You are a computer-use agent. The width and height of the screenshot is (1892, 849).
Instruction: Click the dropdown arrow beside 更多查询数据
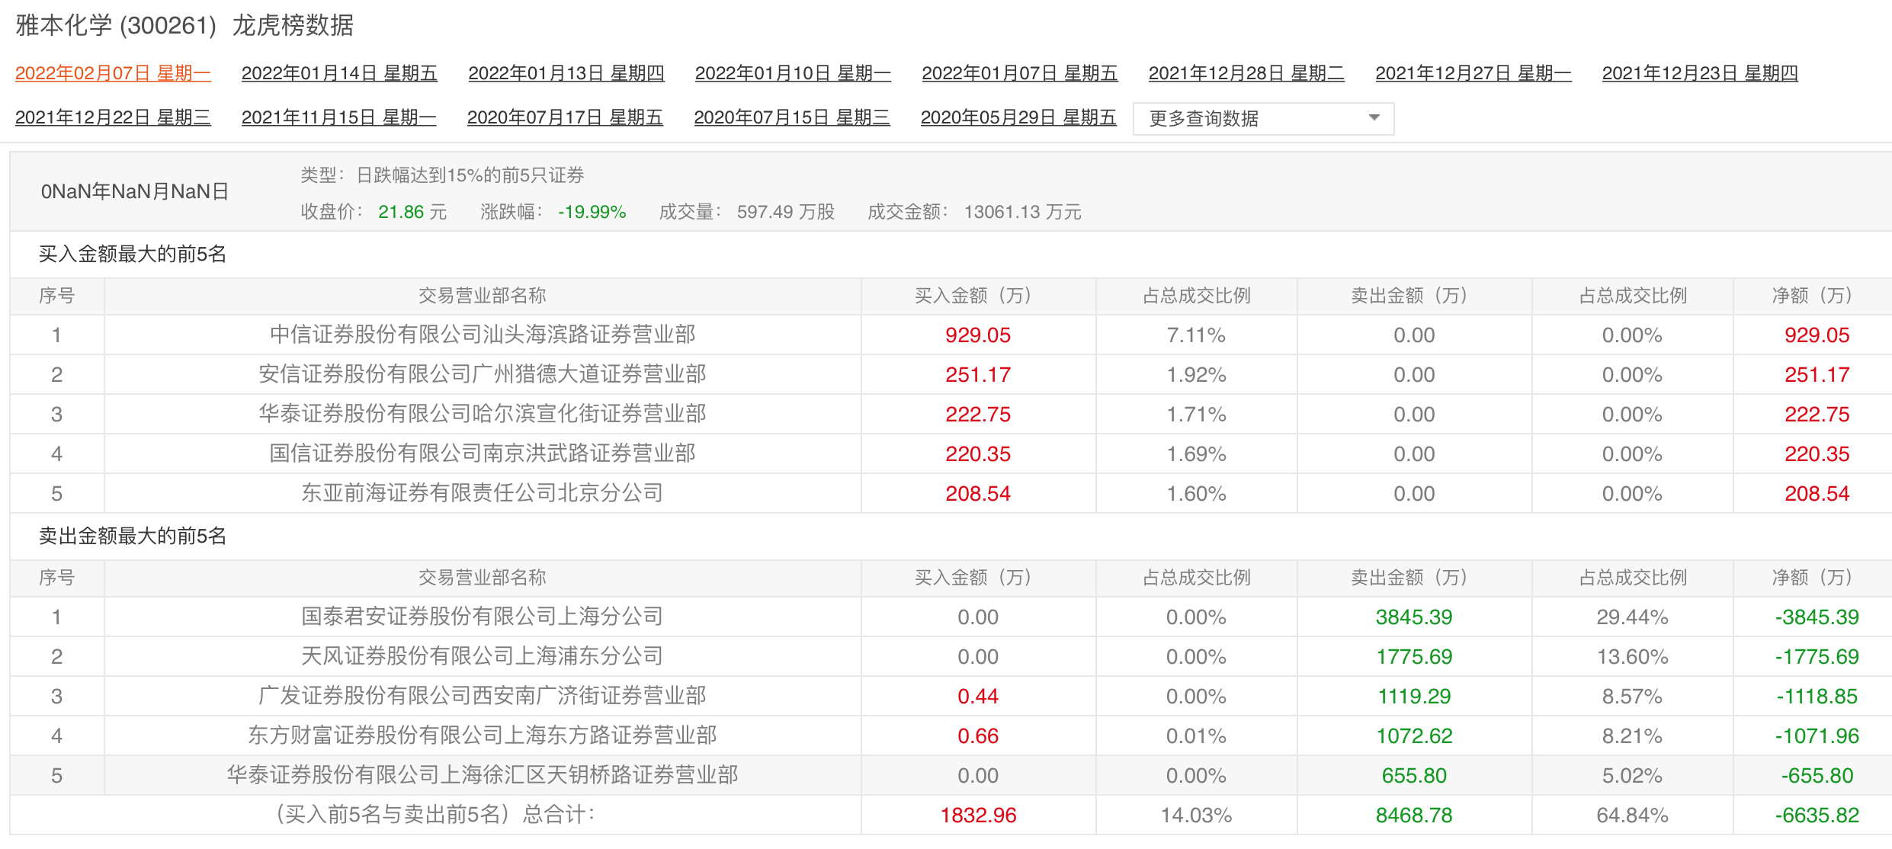click(1374, 118)
